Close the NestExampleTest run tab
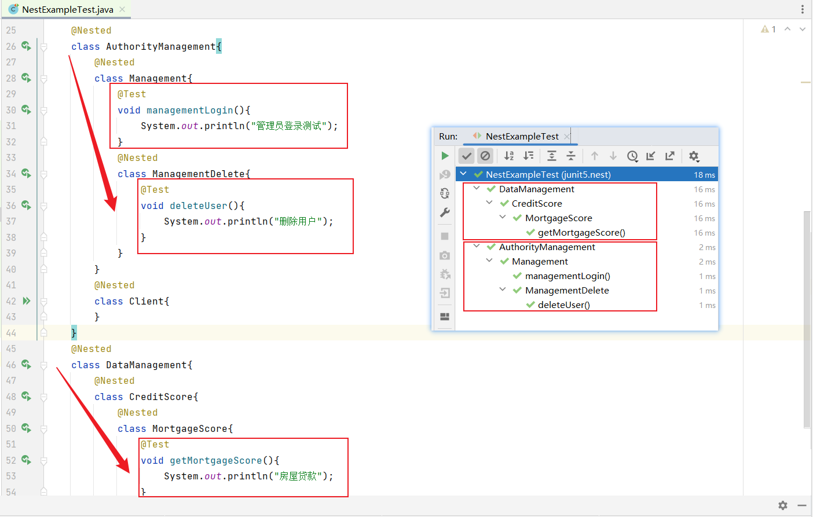813x517 pixels. (567, 137)
